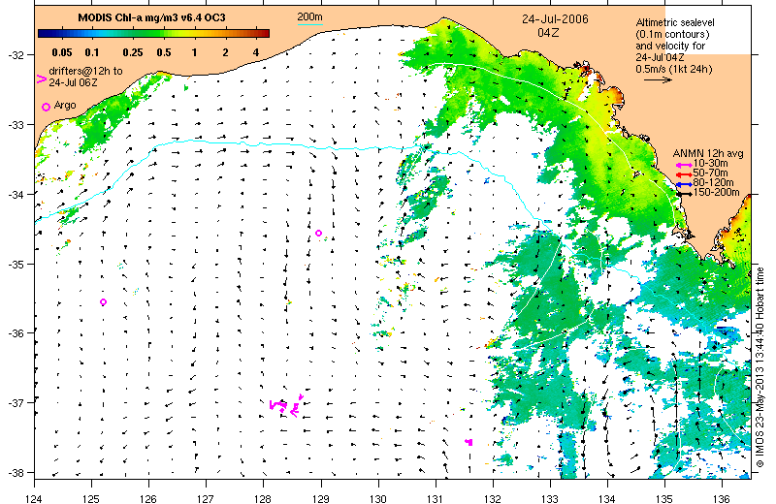The width and height of the screenshot is (776, 504).
Task: Click the 'MODIS Chl-a mg/m3 v6.4 OC3' title
Action: tap(152, 17)
